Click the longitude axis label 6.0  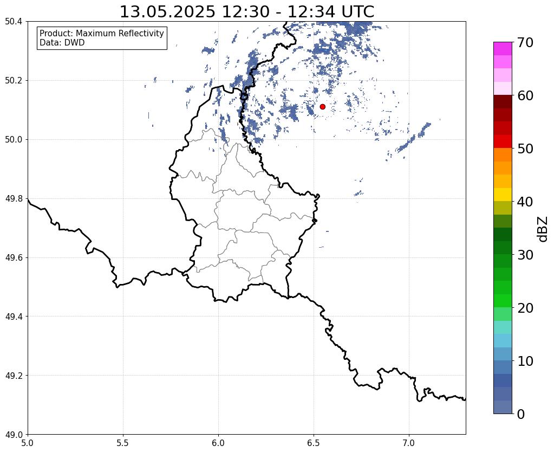point(218,443)
